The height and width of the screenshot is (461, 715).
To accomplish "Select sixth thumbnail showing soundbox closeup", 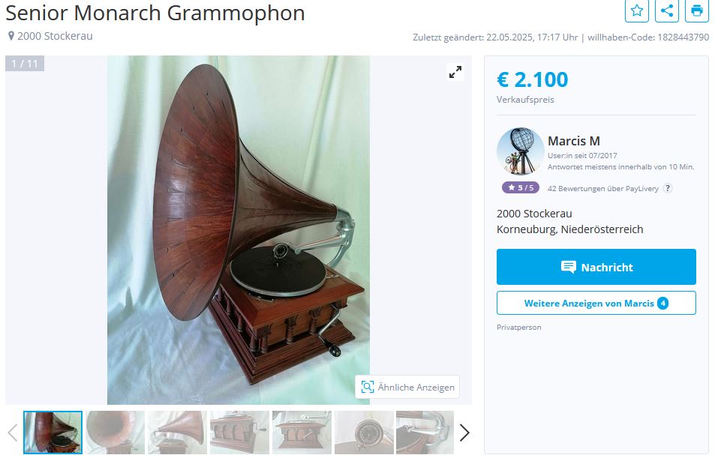I will tap(364, 433).
